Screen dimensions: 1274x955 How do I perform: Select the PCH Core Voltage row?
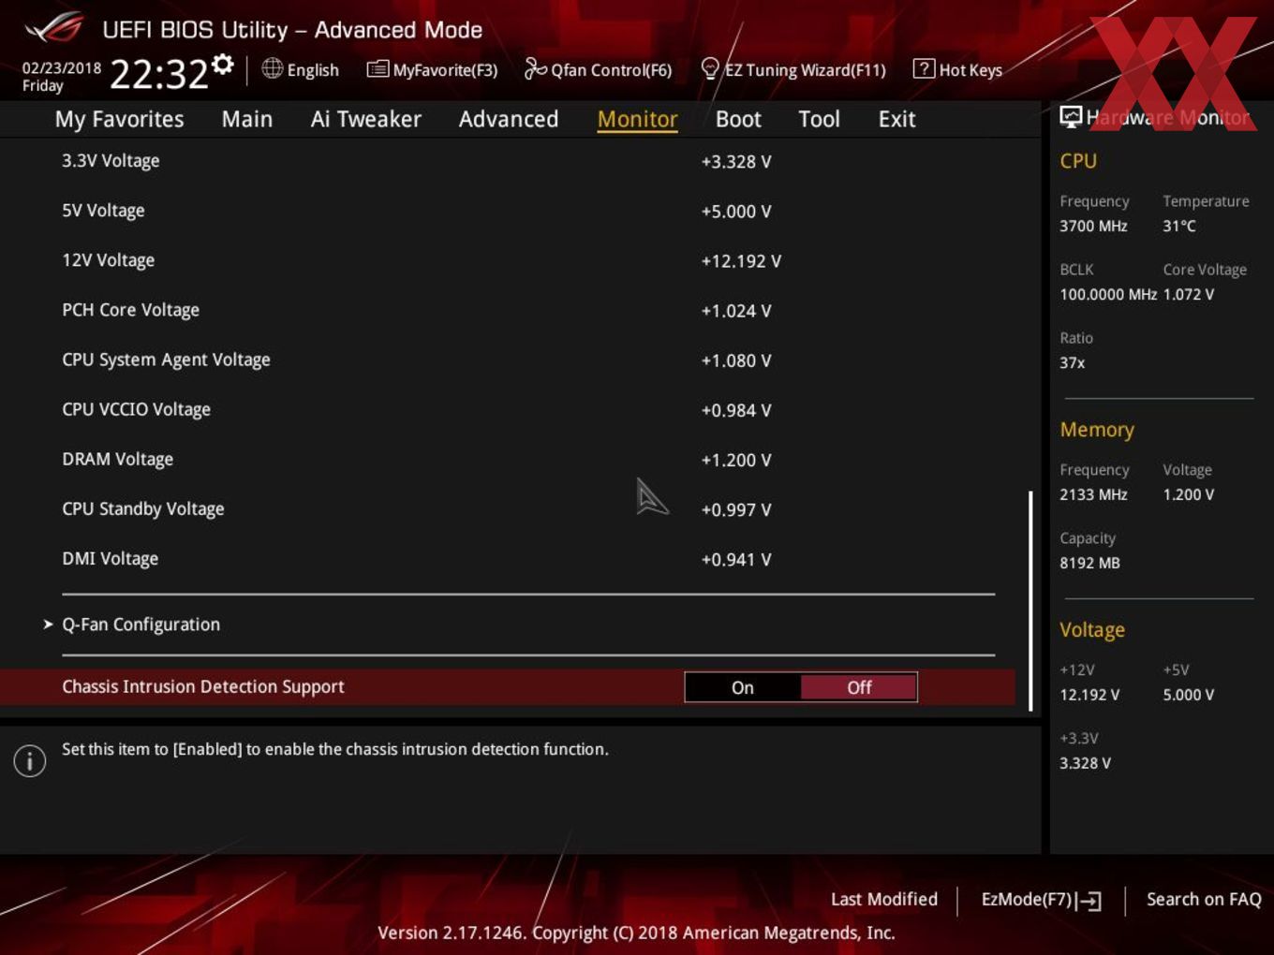518,310
